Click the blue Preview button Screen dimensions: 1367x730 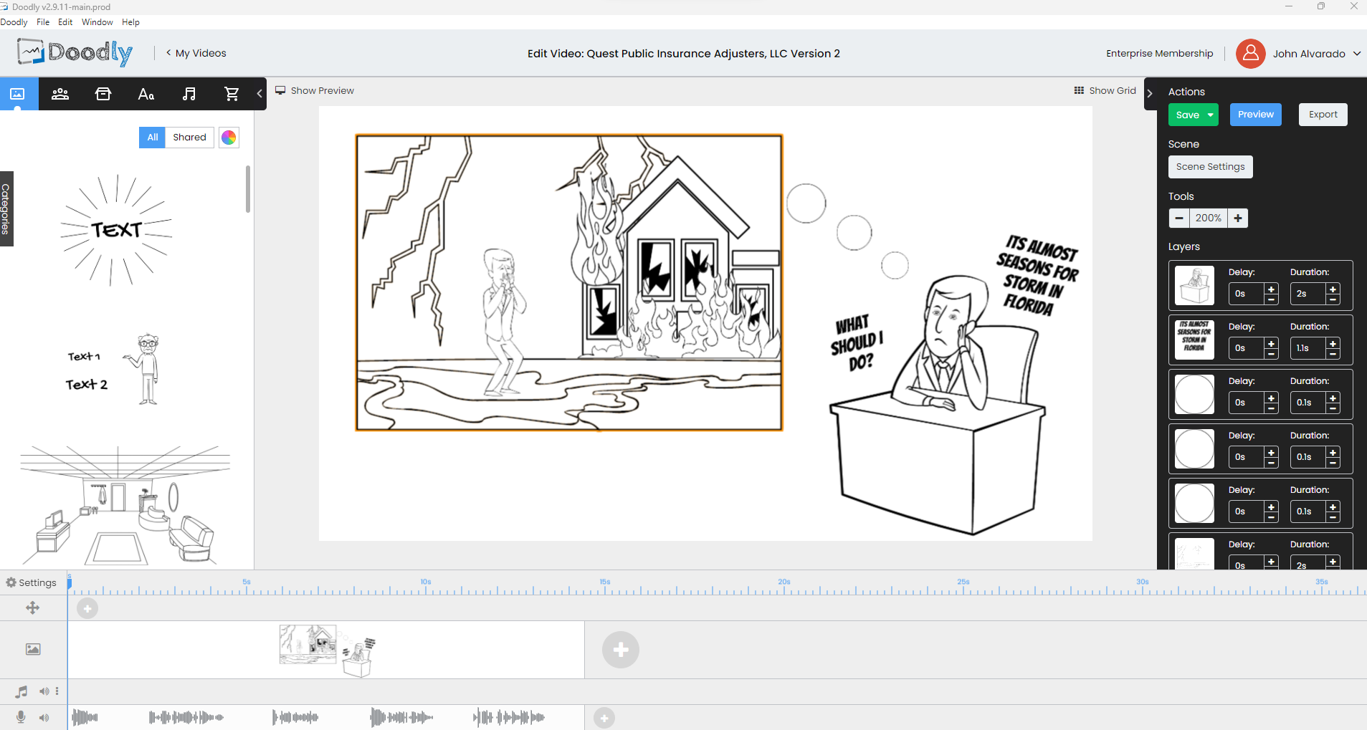tap(1256, 115)
